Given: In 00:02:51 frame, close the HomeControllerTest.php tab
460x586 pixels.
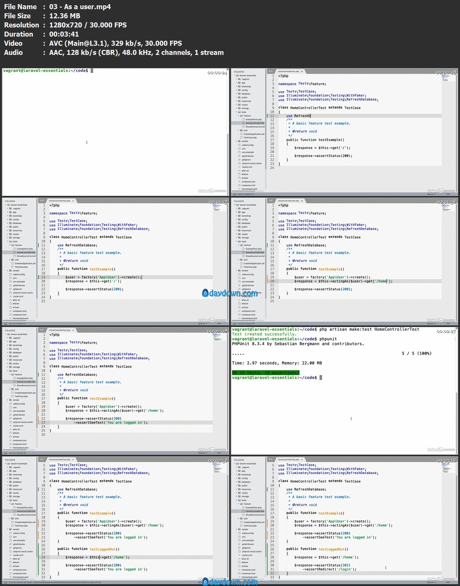Looking at the screenshot, I should coord(73,459).
